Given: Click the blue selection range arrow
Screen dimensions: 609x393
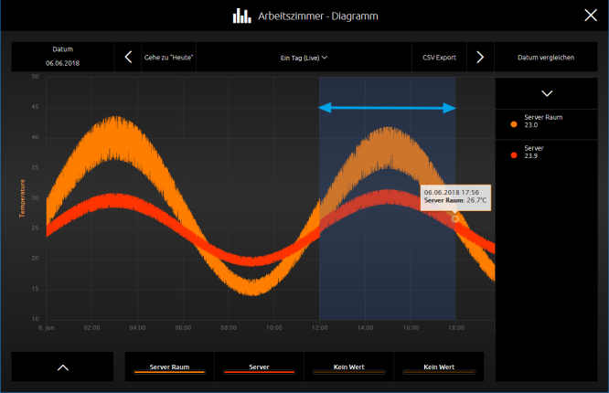Looking at the screenshot, I should coord(387,108).
